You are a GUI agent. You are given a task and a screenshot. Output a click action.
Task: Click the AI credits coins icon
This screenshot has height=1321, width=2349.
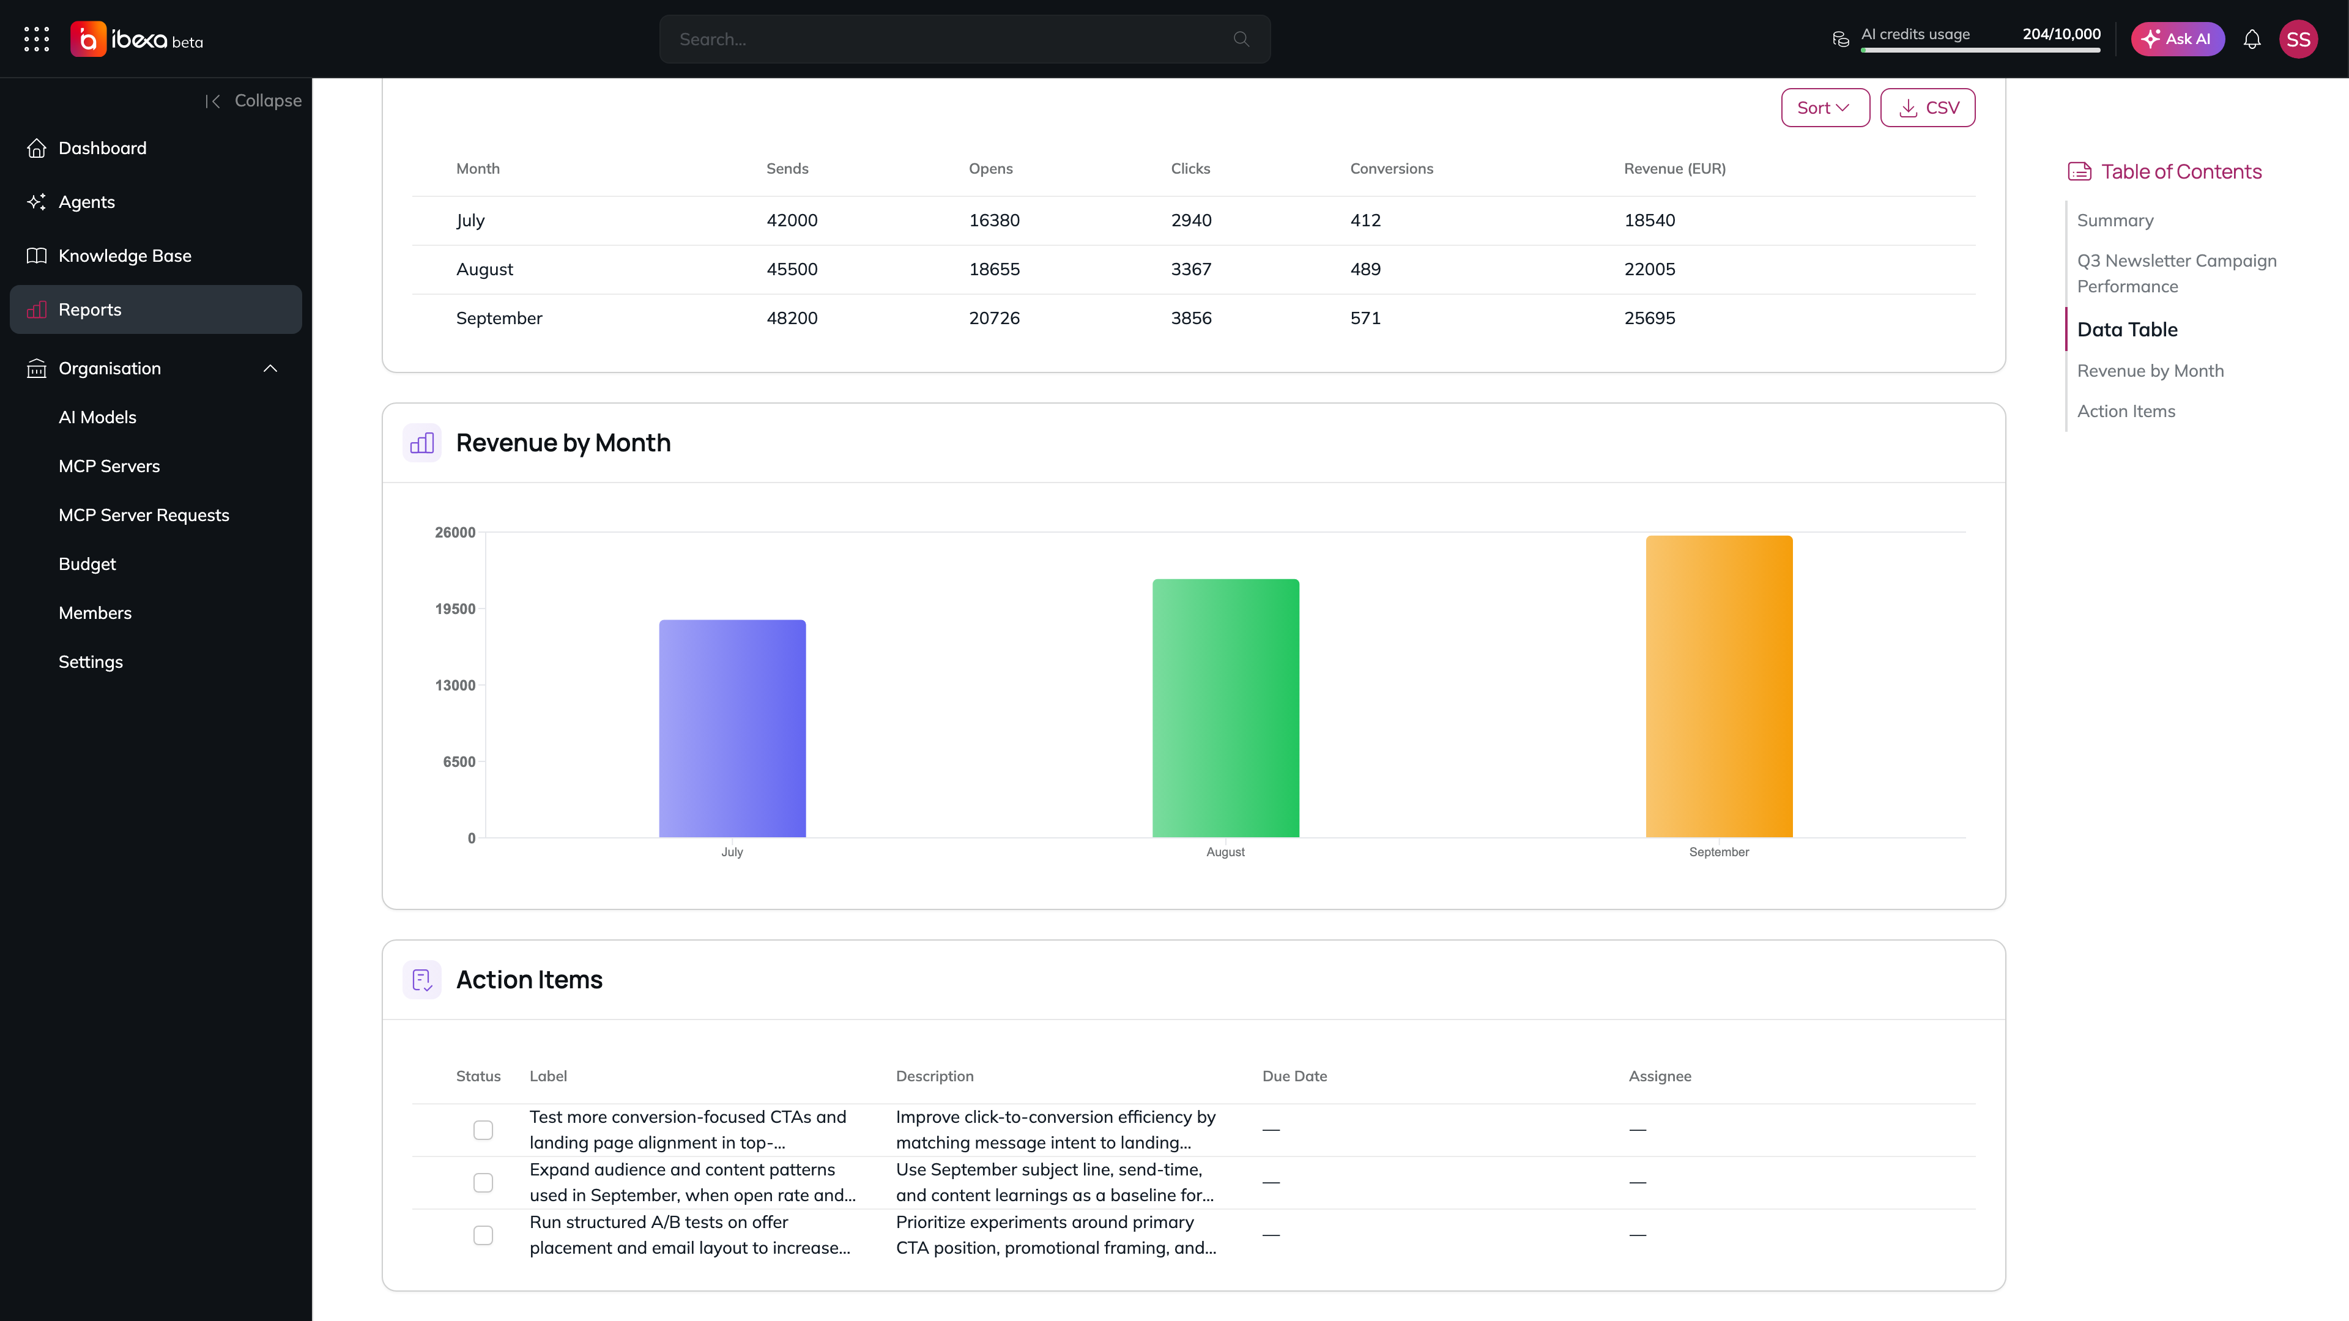click(1841, 39)
